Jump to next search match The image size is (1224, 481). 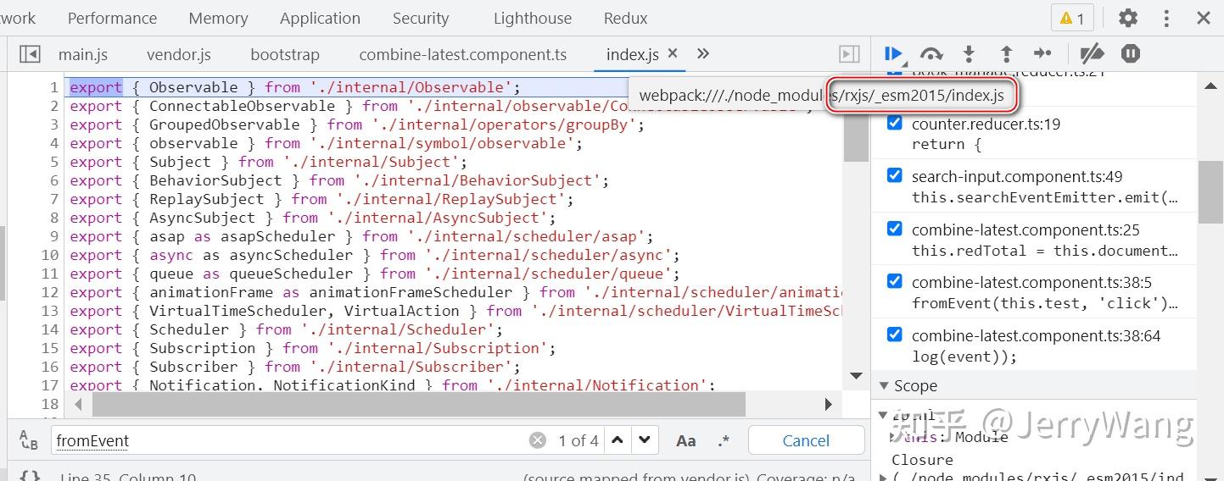(645, 440)
